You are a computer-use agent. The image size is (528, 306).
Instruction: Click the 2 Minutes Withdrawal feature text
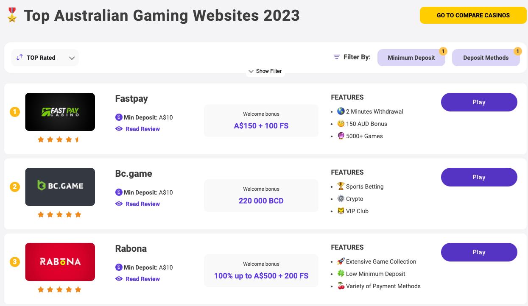374,111
